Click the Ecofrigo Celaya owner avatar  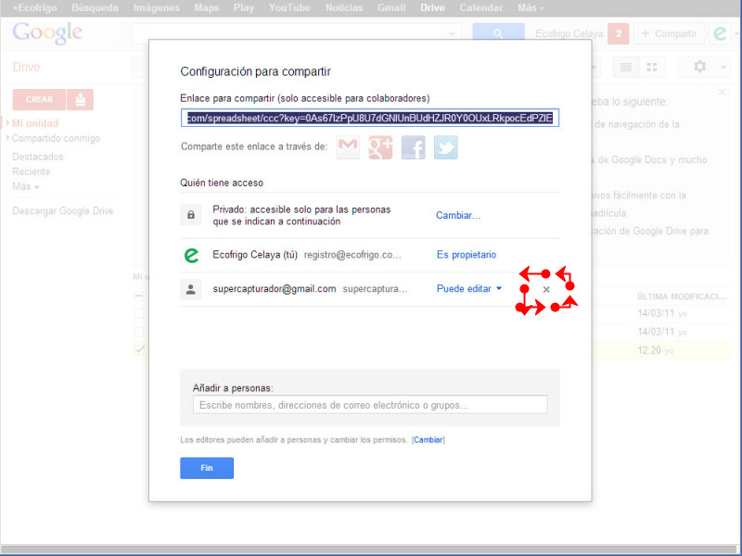pyautogui.click(x=191, y=256)
